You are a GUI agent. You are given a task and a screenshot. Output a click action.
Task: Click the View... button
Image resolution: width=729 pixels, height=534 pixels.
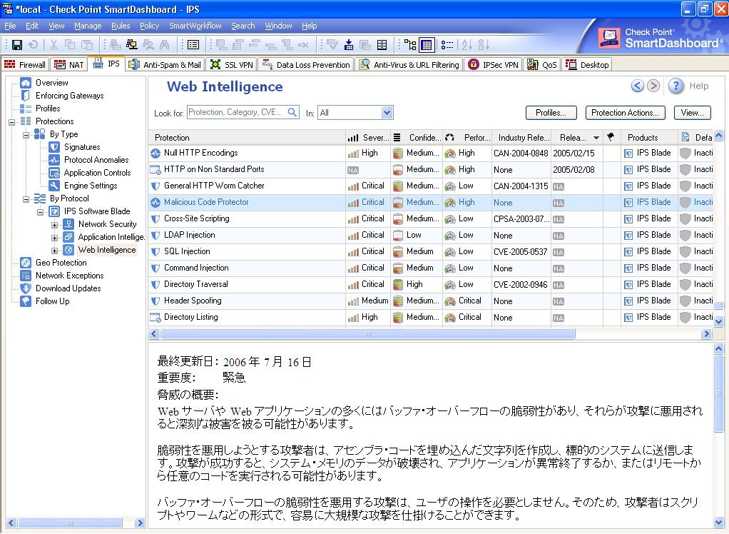pos(693,113)
